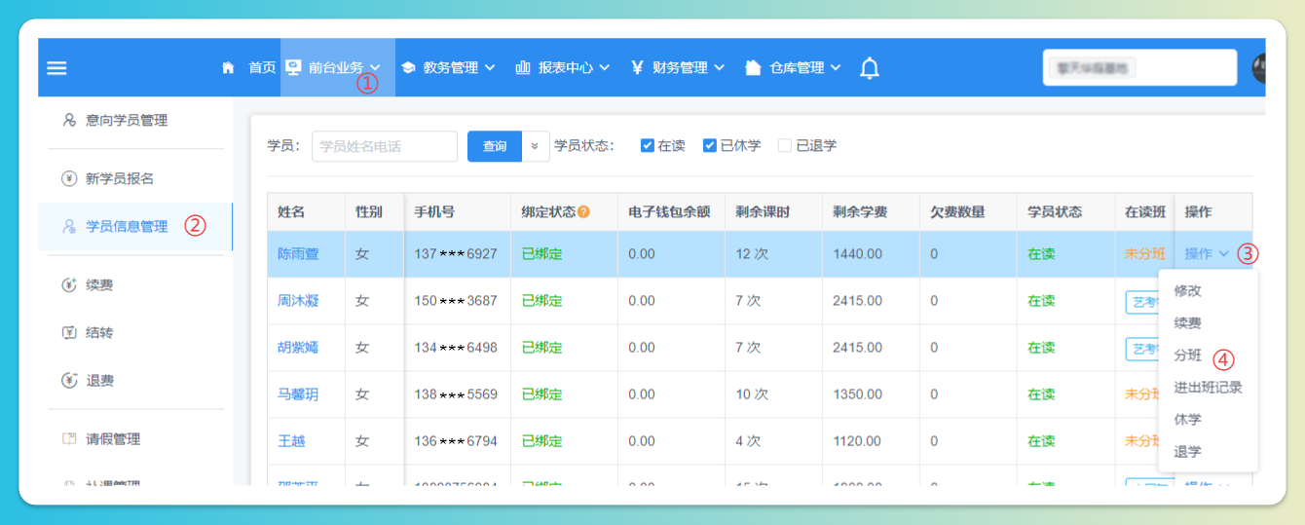Viewport: 1305px width, 525px height.
Task: Open student 陈雨萱 name link
Action: [298, 253]
